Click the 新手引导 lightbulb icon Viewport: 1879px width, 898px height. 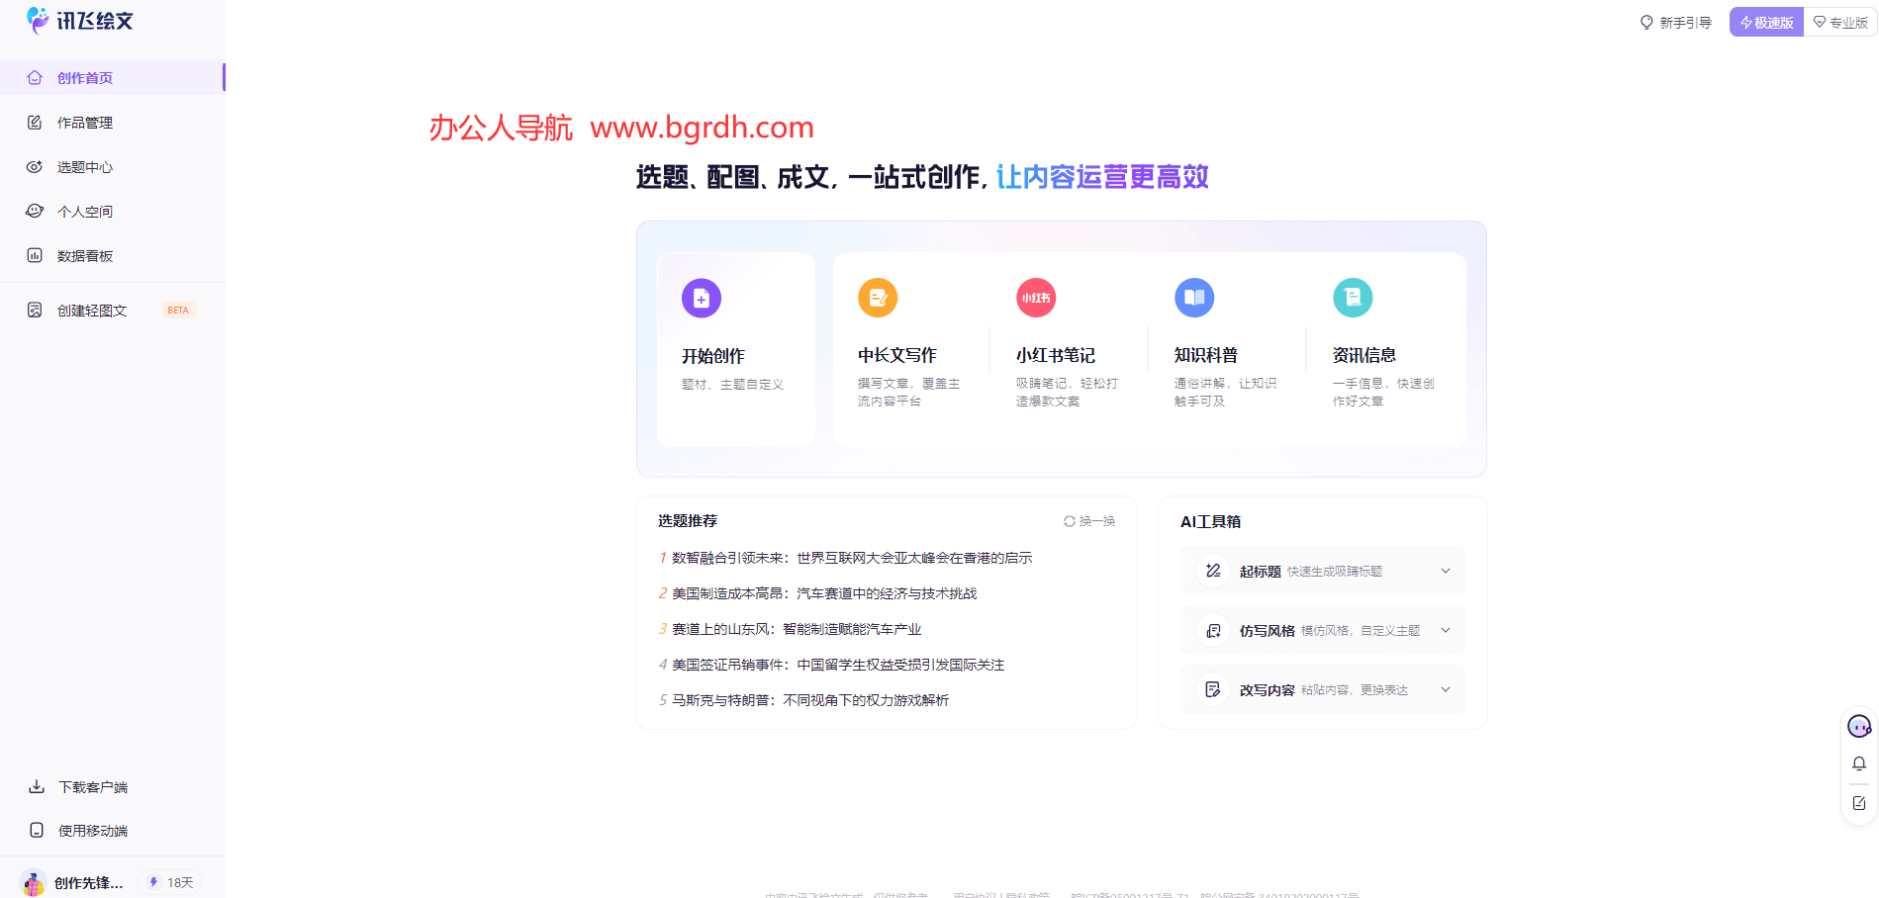pos(1646,22)
